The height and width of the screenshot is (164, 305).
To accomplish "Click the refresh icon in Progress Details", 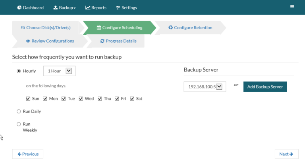I will click(102, 41).
